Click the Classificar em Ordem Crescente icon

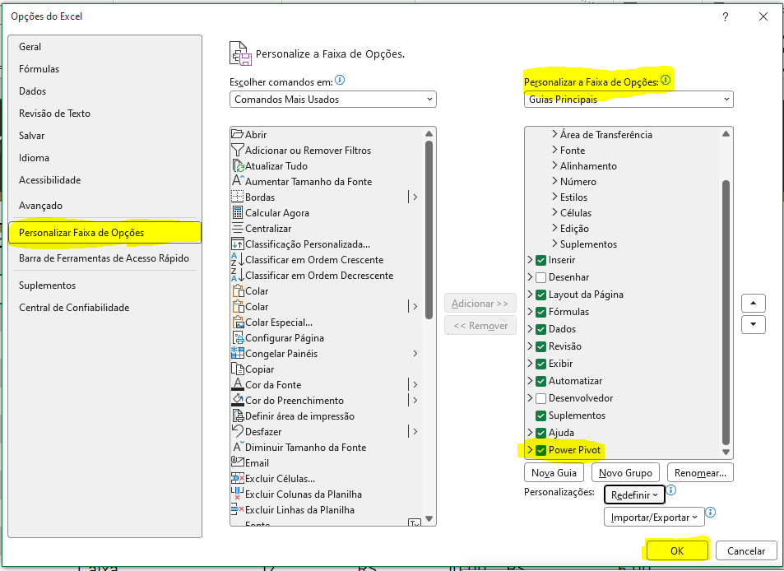238,259
